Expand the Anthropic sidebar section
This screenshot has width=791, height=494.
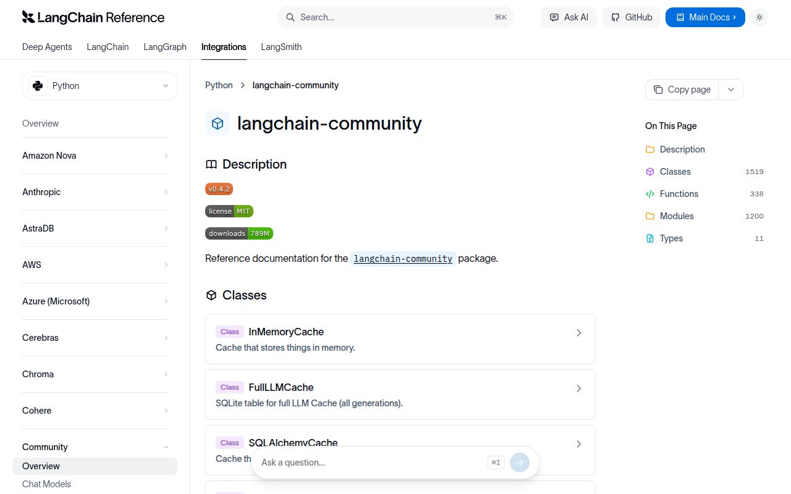pos(95,192)
